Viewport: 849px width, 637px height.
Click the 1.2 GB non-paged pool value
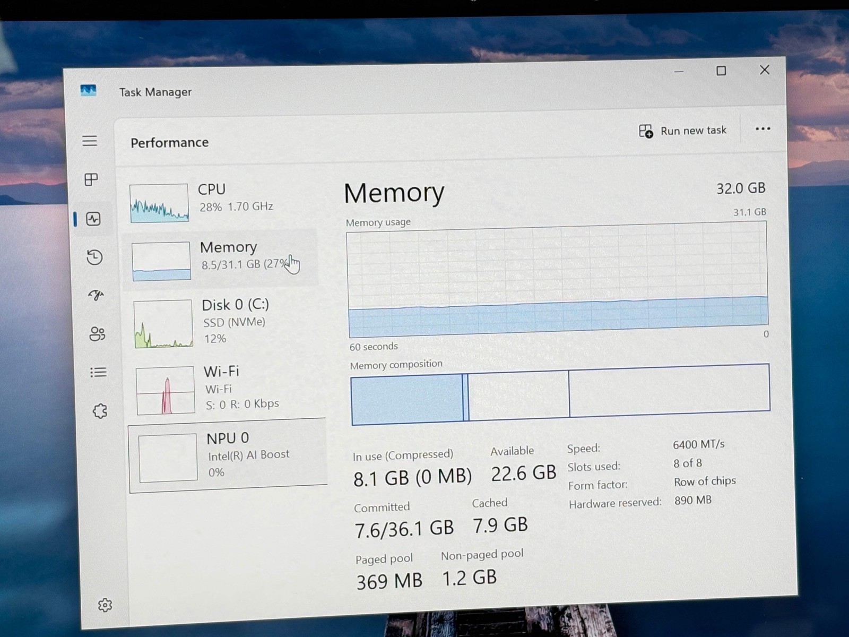(470, 578)
